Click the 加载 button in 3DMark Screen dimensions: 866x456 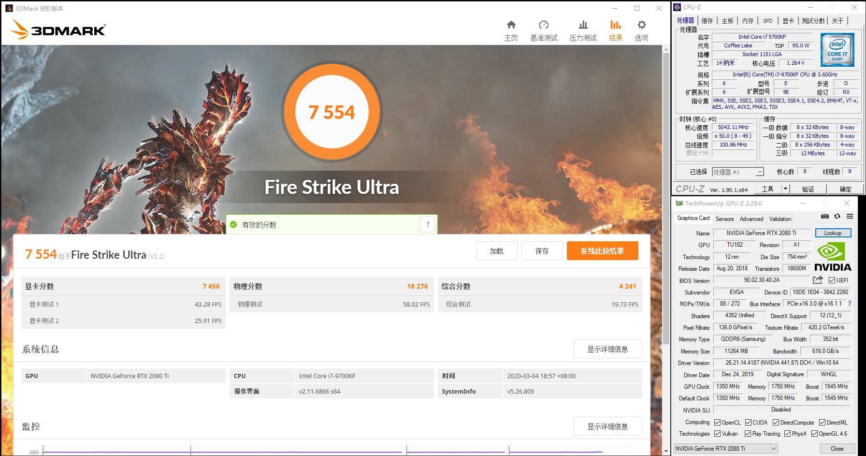[x=496, y=251]
